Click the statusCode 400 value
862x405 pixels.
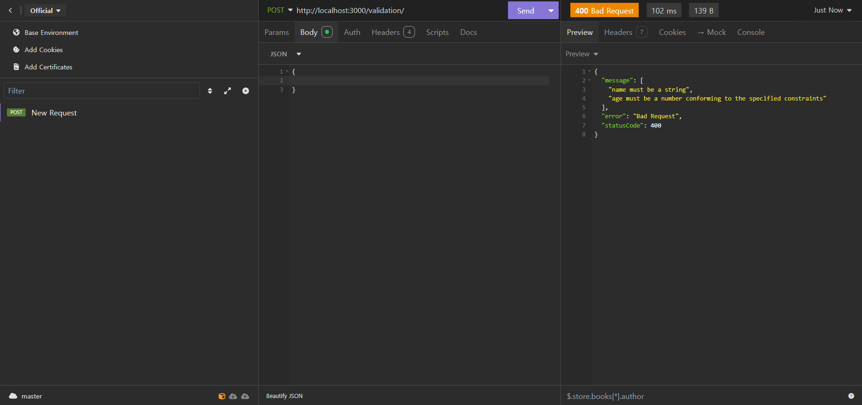point(656,125)
